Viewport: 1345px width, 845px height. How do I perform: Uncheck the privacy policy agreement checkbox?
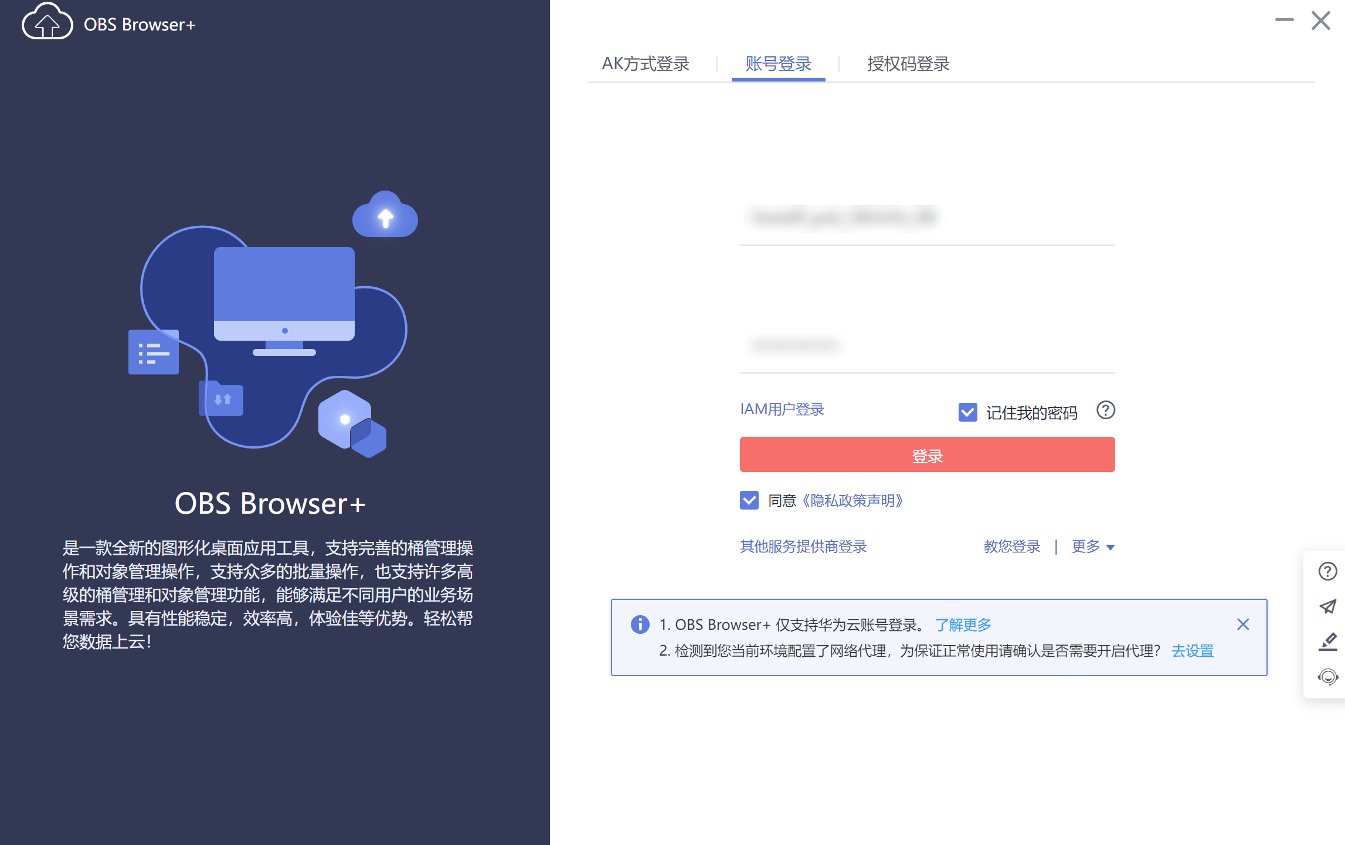tap(749, 500)
